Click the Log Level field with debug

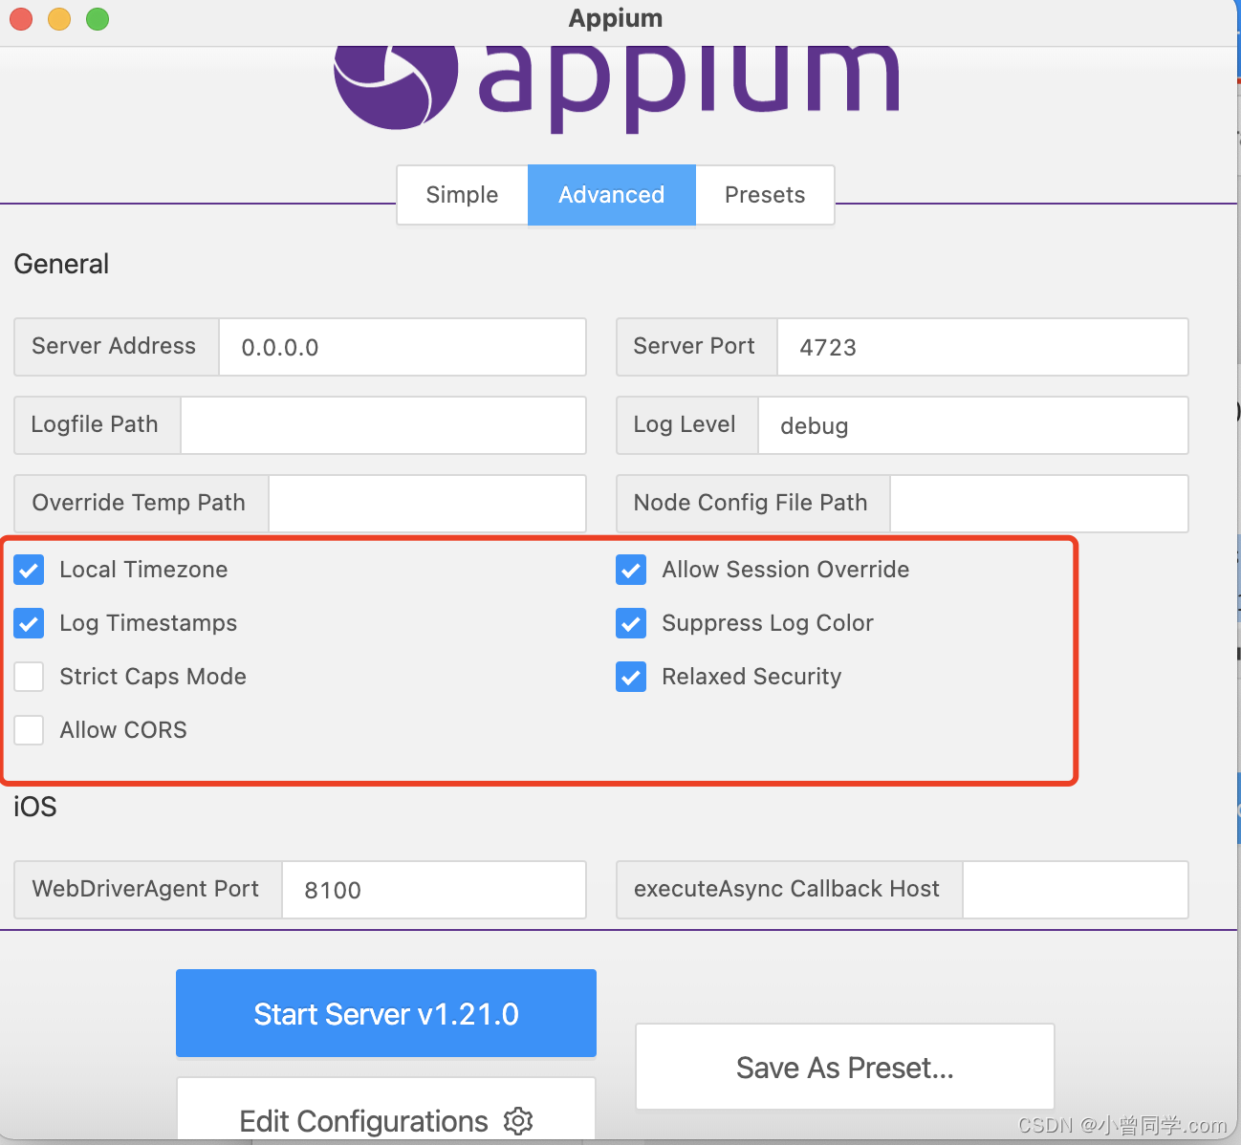[x=973, y=425]
